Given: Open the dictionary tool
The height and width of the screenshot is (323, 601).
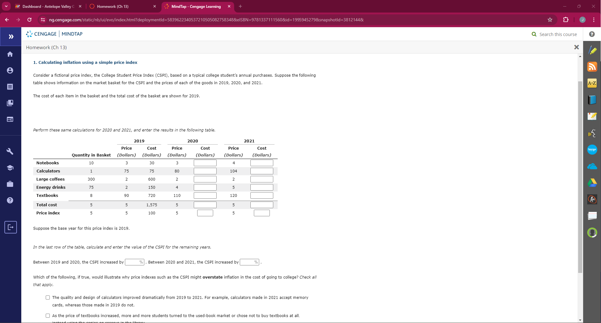Looking at the screenshot, I should [592, 100].
